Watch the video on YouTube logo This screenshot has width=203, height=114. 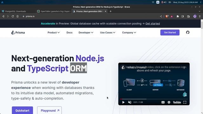[x=177, y=102]
